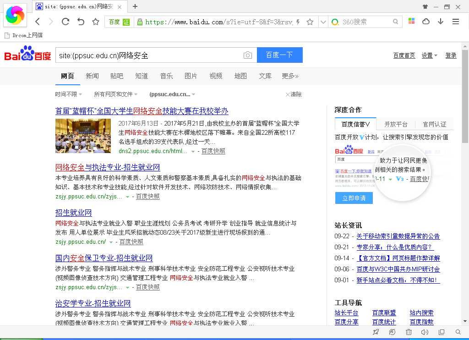The height and width of the screenshot is (340, 469).
Task: Open 关于移动索引量数据异常的公告 link
Action: tap(398, 236)
